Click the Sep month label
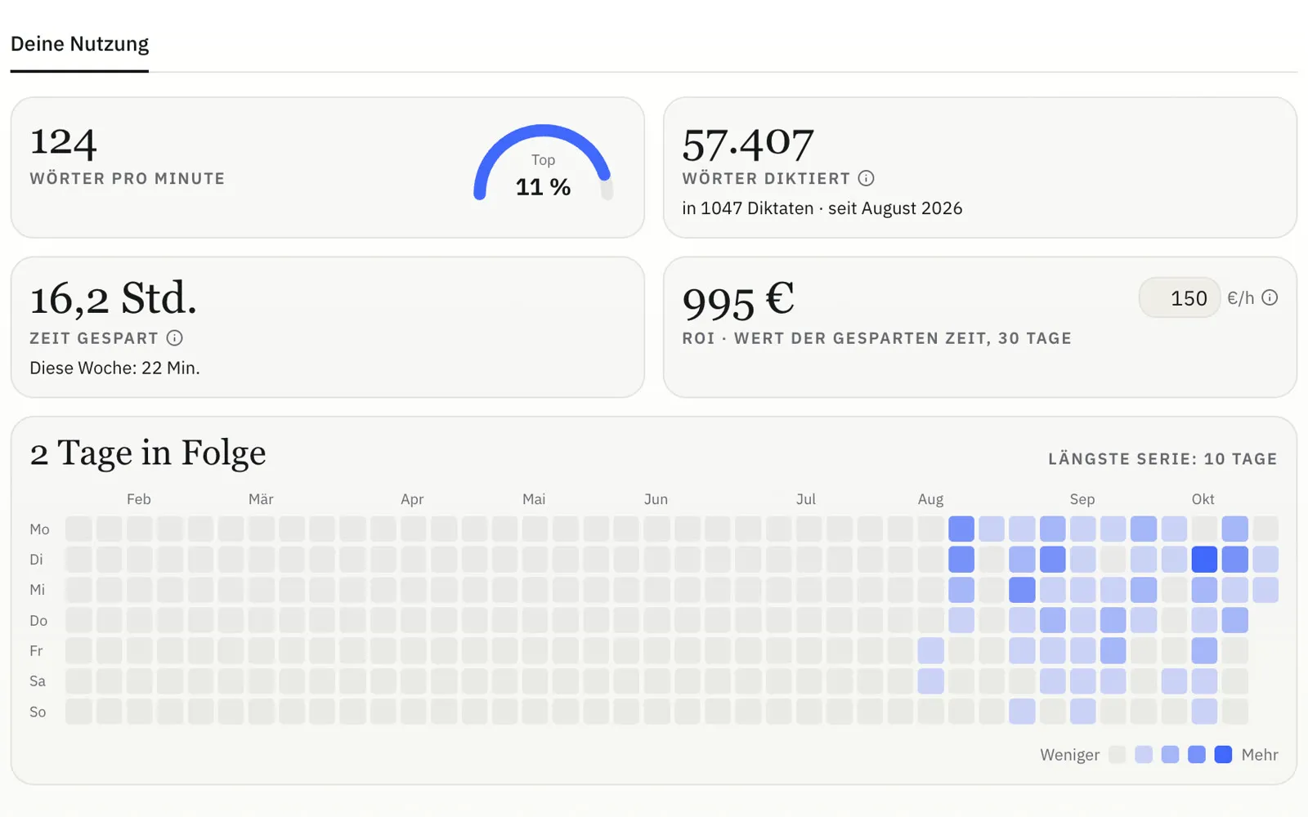 point(1082,499)
